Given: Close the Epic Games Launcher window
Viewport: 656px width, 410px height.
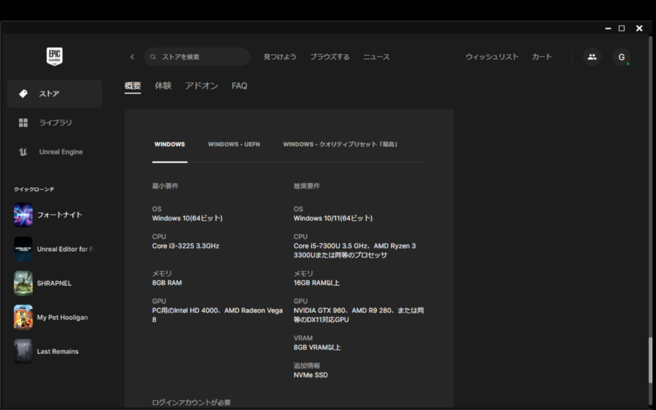Looking at the screenshot, I should pyautogui.click(x=639, y=28).
